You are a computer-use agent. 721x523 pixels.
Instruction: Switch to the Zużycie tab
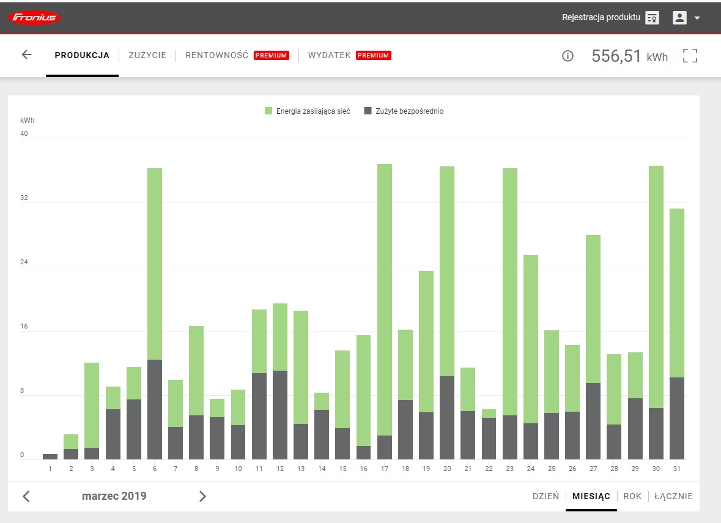[x=147, y=55]
